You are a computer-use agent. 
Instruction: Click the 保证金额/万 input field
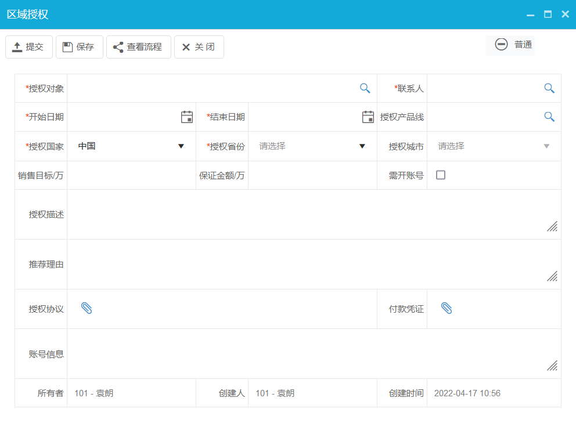point(311,174)
